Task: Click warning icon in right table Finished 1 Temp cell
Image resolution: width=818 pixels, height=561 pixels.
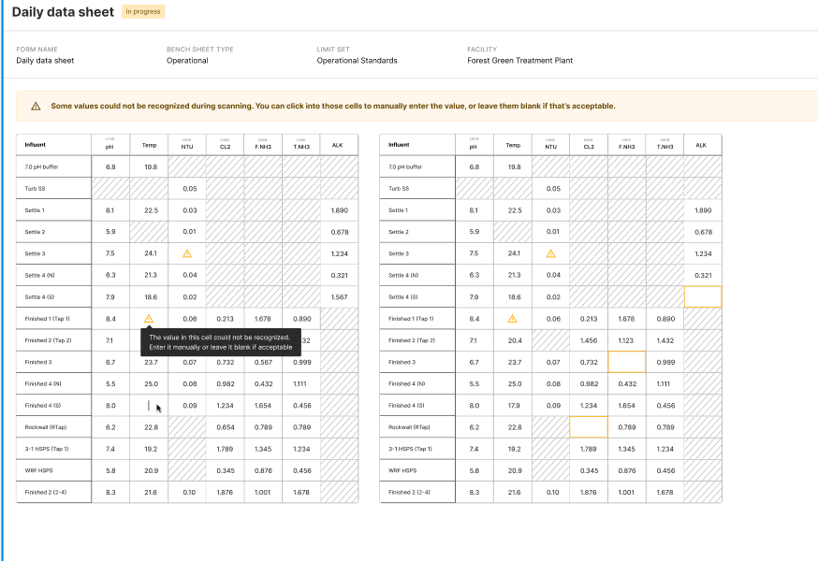Action: point(512,319)
